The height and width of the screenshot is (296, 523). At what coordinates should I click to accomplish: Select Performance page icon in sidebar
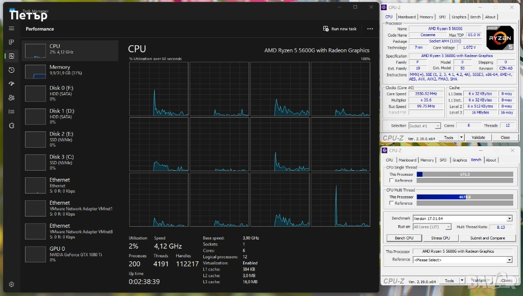12,56
